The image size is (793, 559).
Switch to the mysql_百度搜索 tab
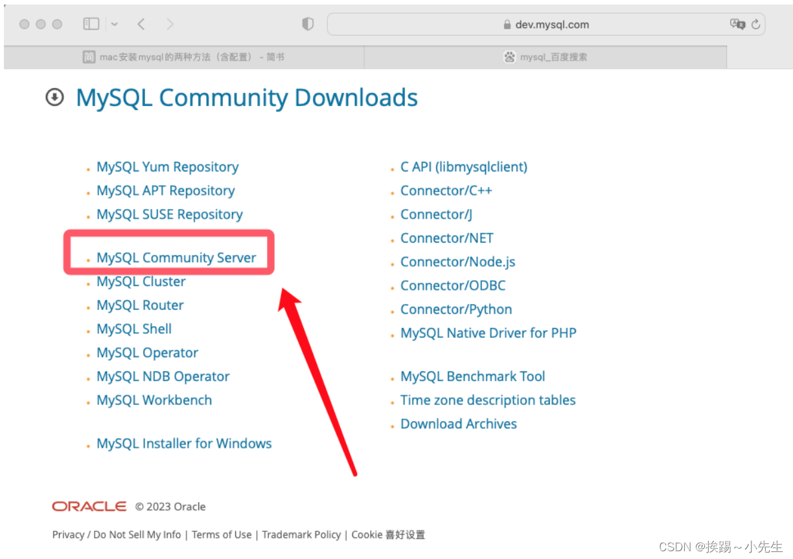coord(546,57)
